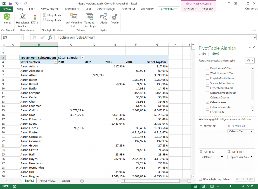Click the zoom slider handle
The width and height of the screenshot is (258, 189).
tap(231, 186)
